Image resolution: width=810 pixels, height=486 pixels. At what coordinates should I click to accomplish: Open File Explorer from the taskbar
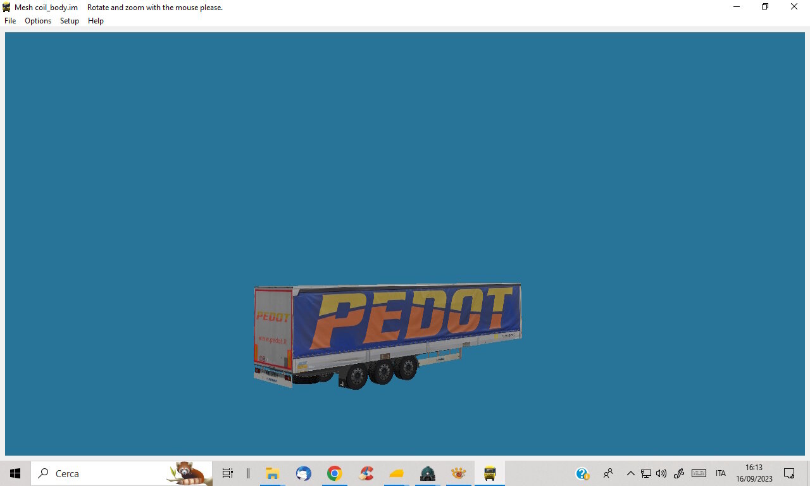[273, 473]
